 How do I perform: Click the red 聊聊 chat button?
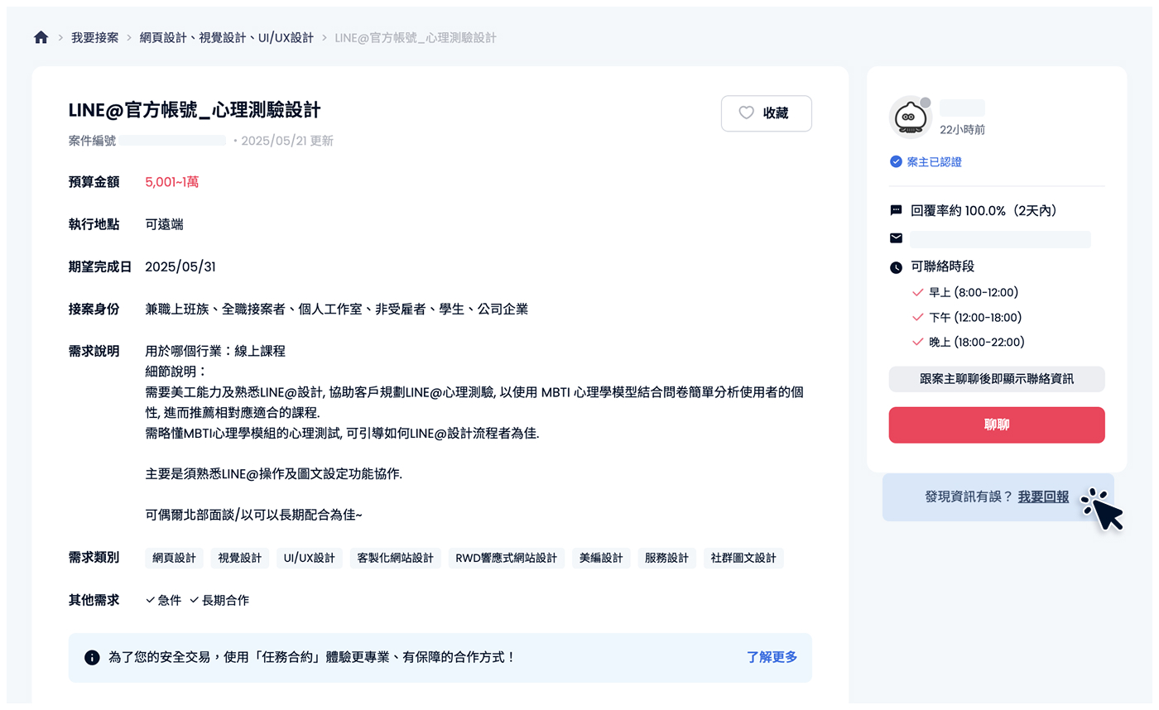997,425
